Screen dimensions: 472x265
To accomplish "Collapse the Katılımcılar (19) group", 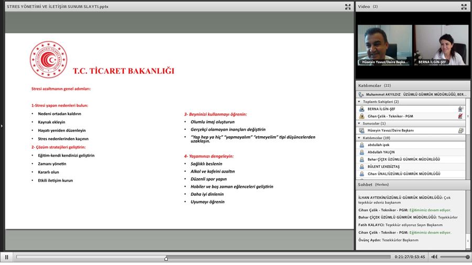I will pyautogui.click(x=359, y=138).
